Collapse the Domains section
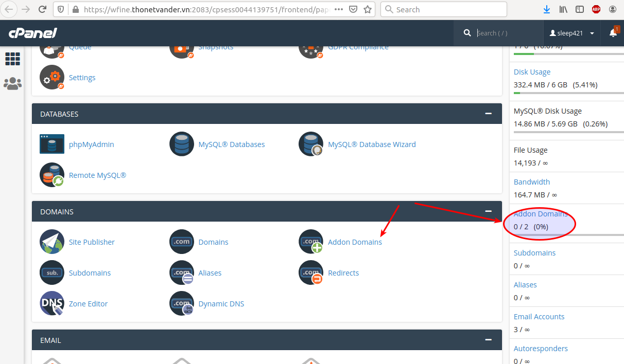 pyautogui.click(x=488, y=211)
